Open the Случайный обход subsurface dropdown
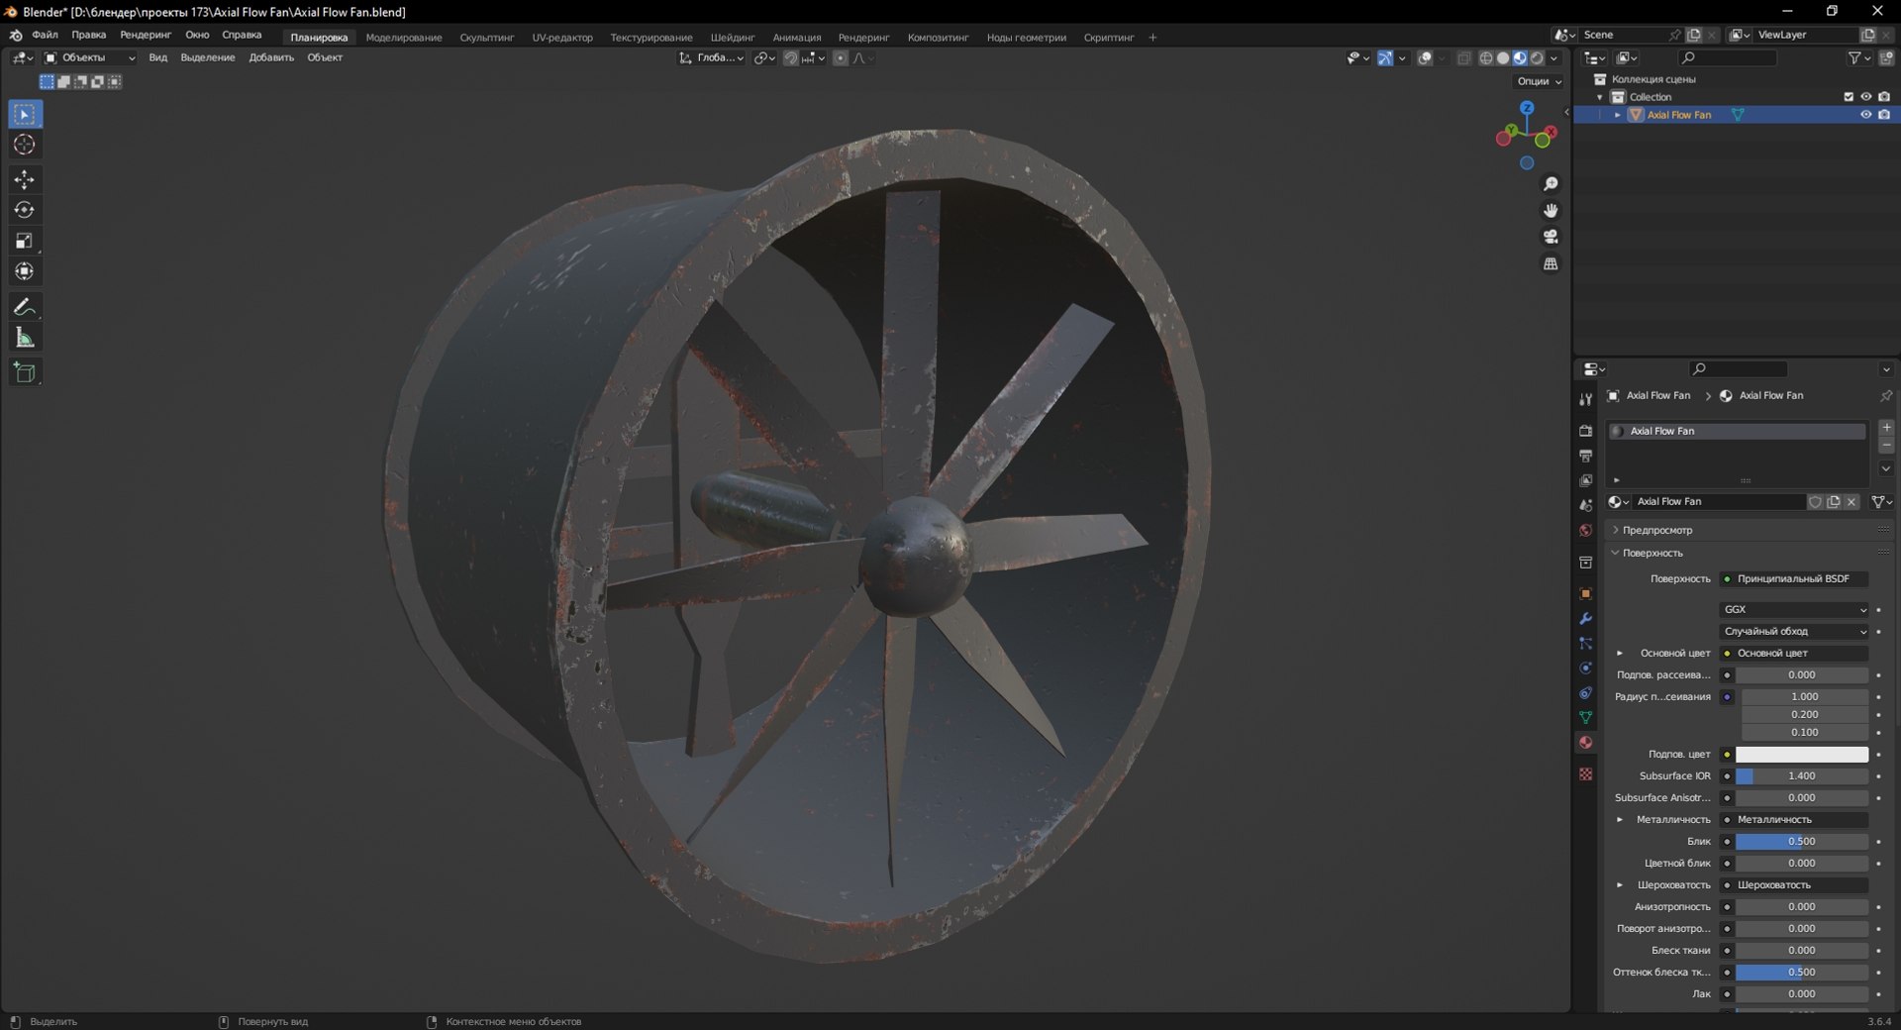 (1795, 631)
